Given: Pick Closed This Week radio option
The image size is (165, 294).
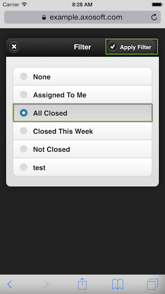Looking at the screenshot, I should (x=24, y=131).
